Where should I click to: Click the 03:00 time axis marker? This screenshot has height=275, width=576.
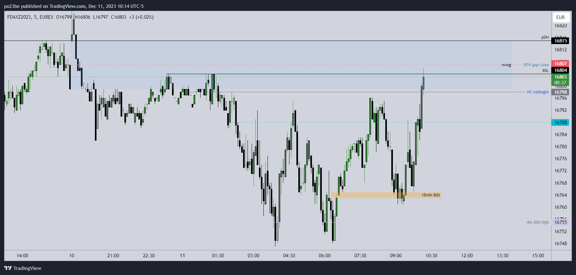point(254,256)
